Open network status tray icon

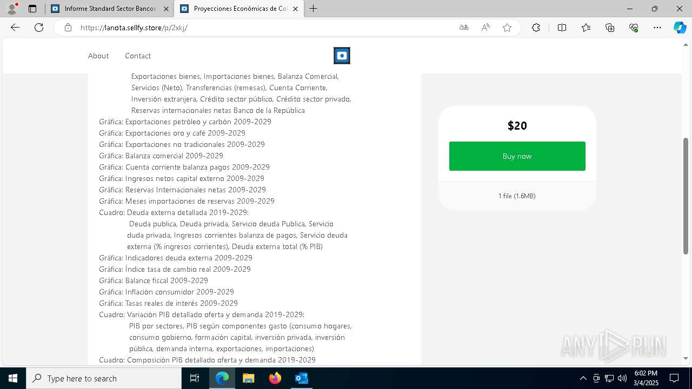609,378
